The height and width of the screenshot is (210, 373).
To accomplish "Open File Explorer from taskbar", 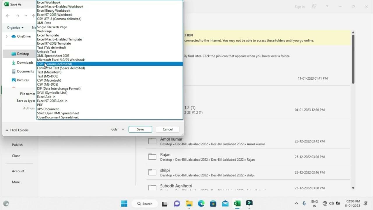I will pos(189,203).
